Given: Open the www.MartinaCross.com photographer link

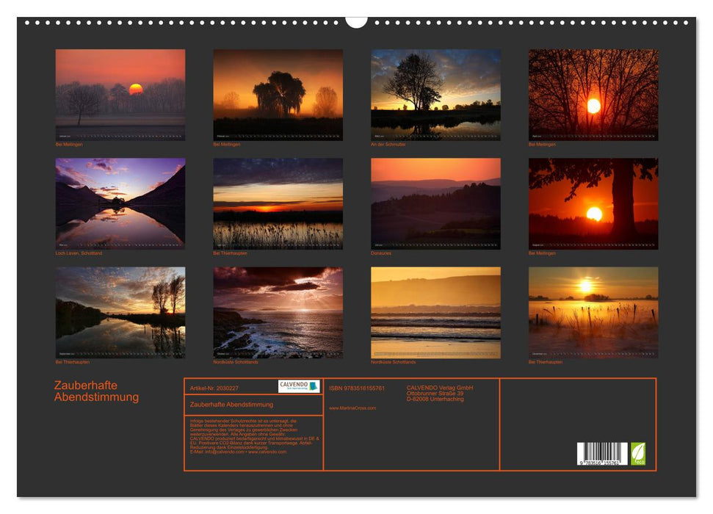Looking at the screenshot, I should (x=352, y=409).
